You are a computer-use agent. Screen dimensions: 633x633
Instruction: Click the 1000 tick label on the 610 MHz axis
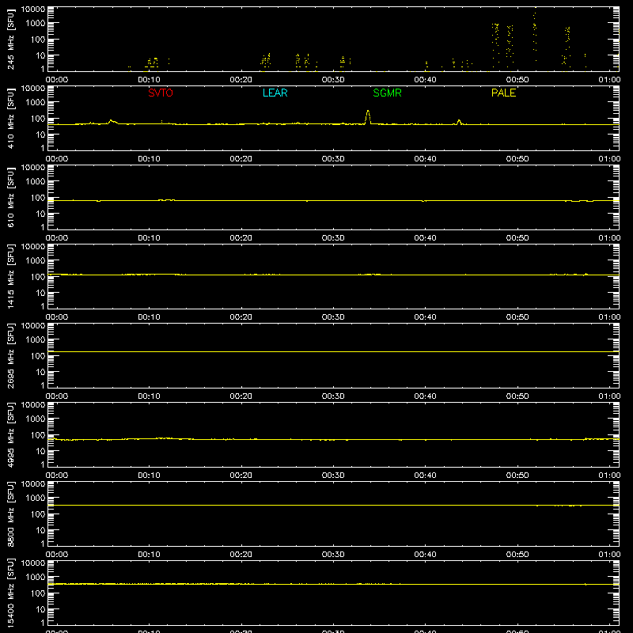click(x=36, y=182)
